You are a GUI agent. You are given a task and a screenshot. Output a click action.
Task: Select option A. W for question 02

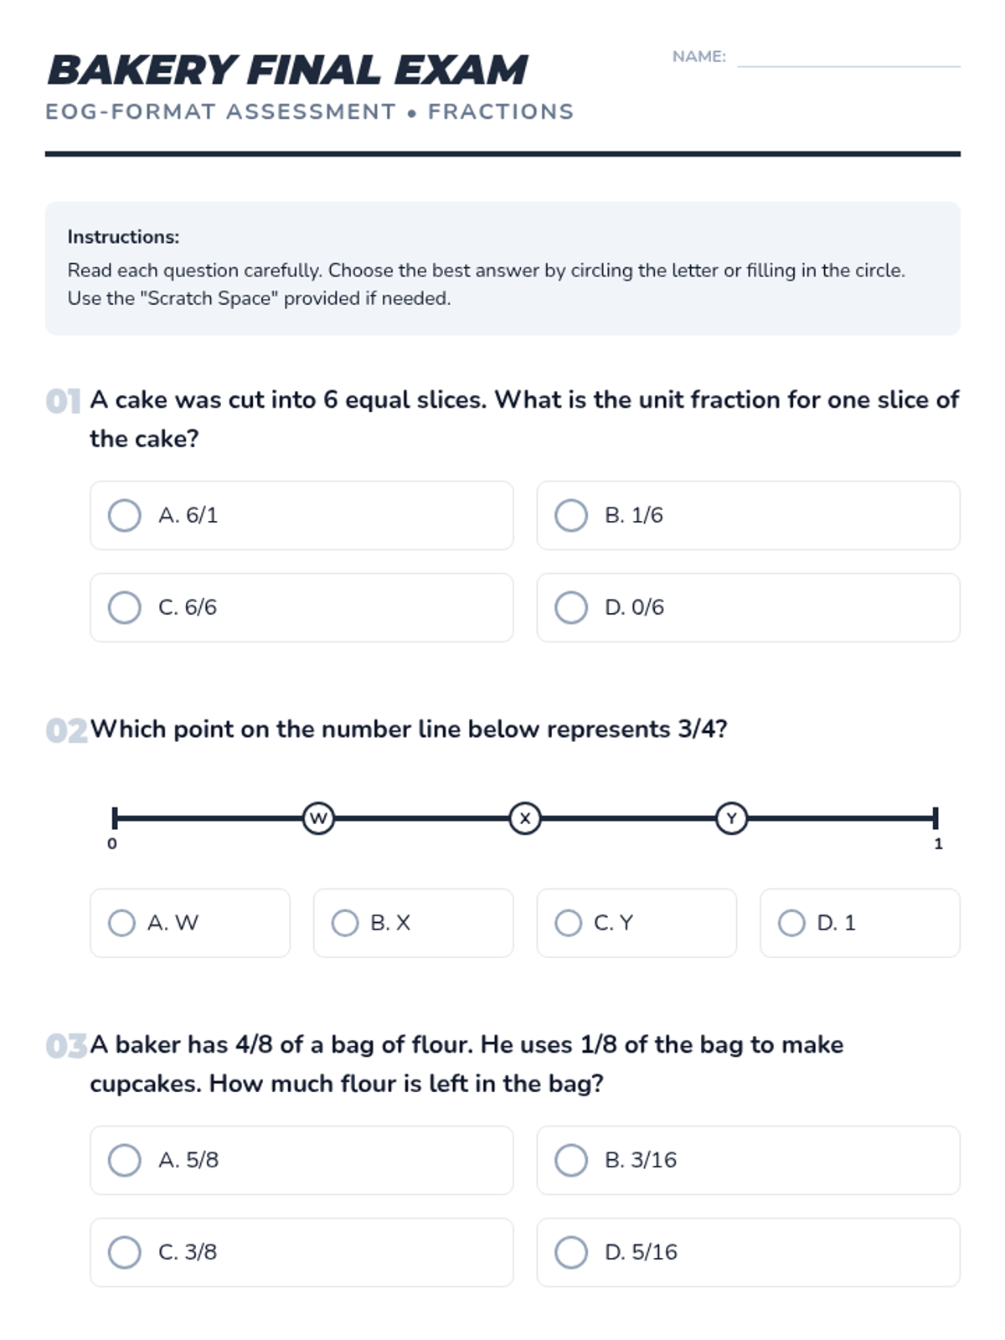click(x=122, y=923)
